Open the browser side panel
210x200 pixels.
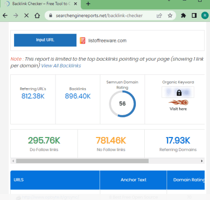[x=194, y=15]
